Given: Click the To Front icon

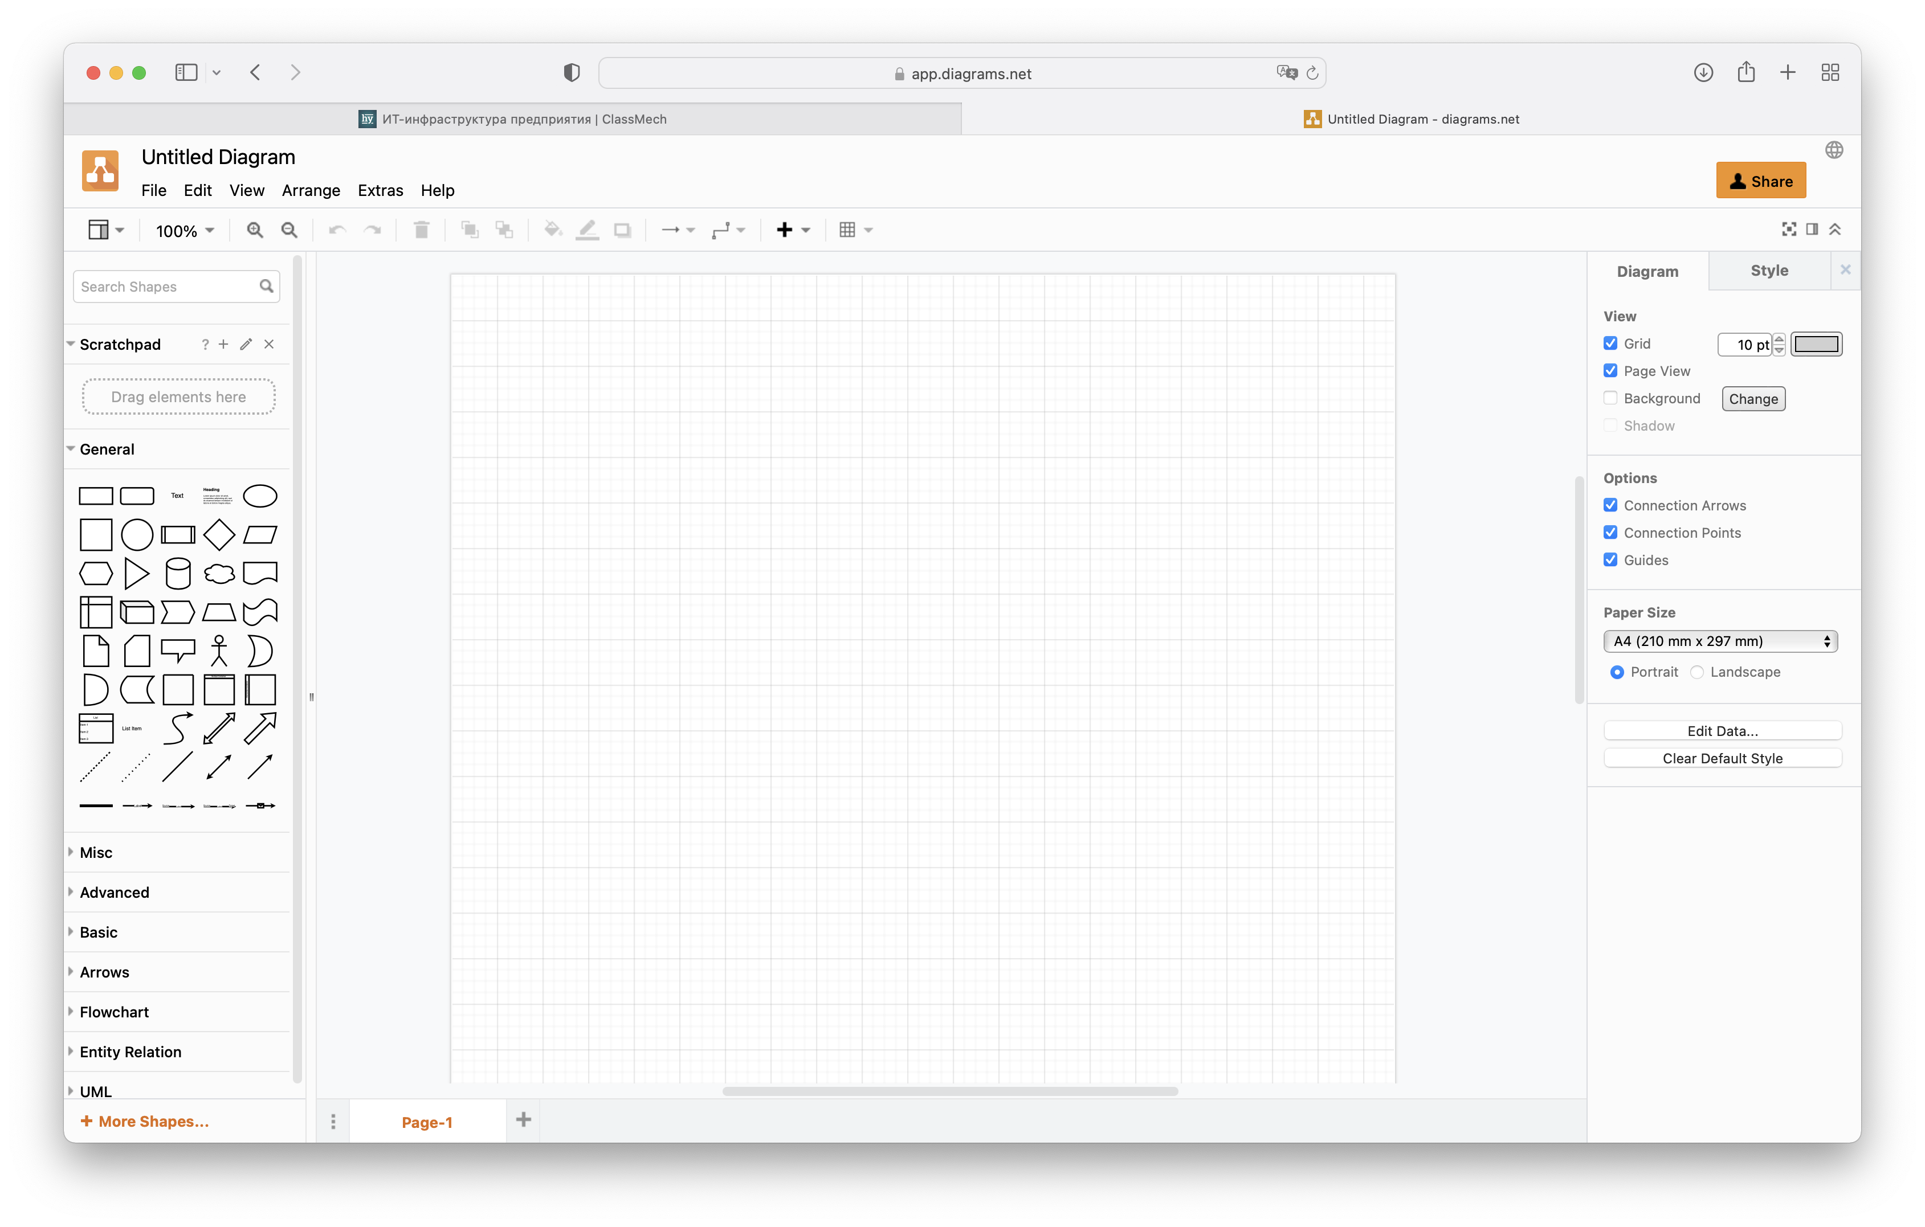Looking at the screenshot, I should coord(470,230).
